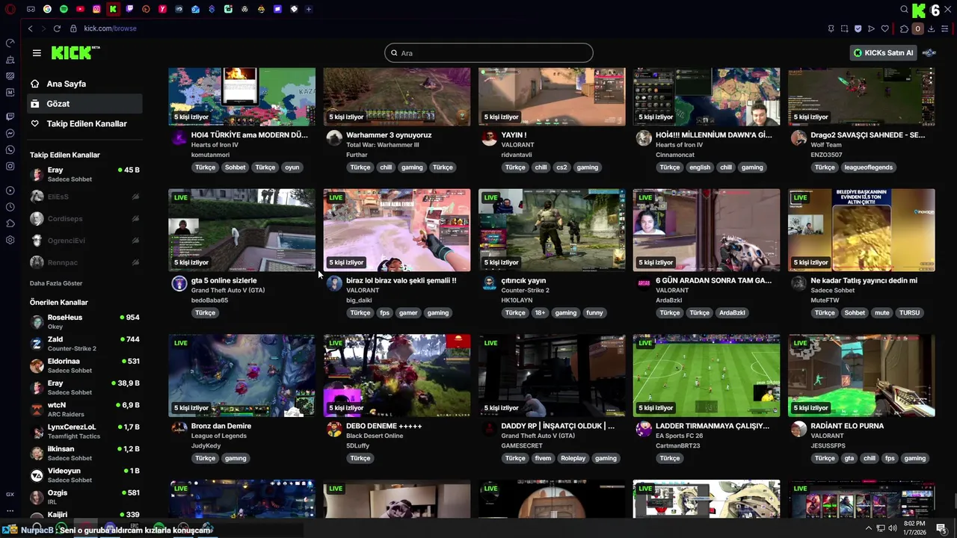
Task: Open wtcN ARC Raiders channel
Action: [x=84, y=409]
